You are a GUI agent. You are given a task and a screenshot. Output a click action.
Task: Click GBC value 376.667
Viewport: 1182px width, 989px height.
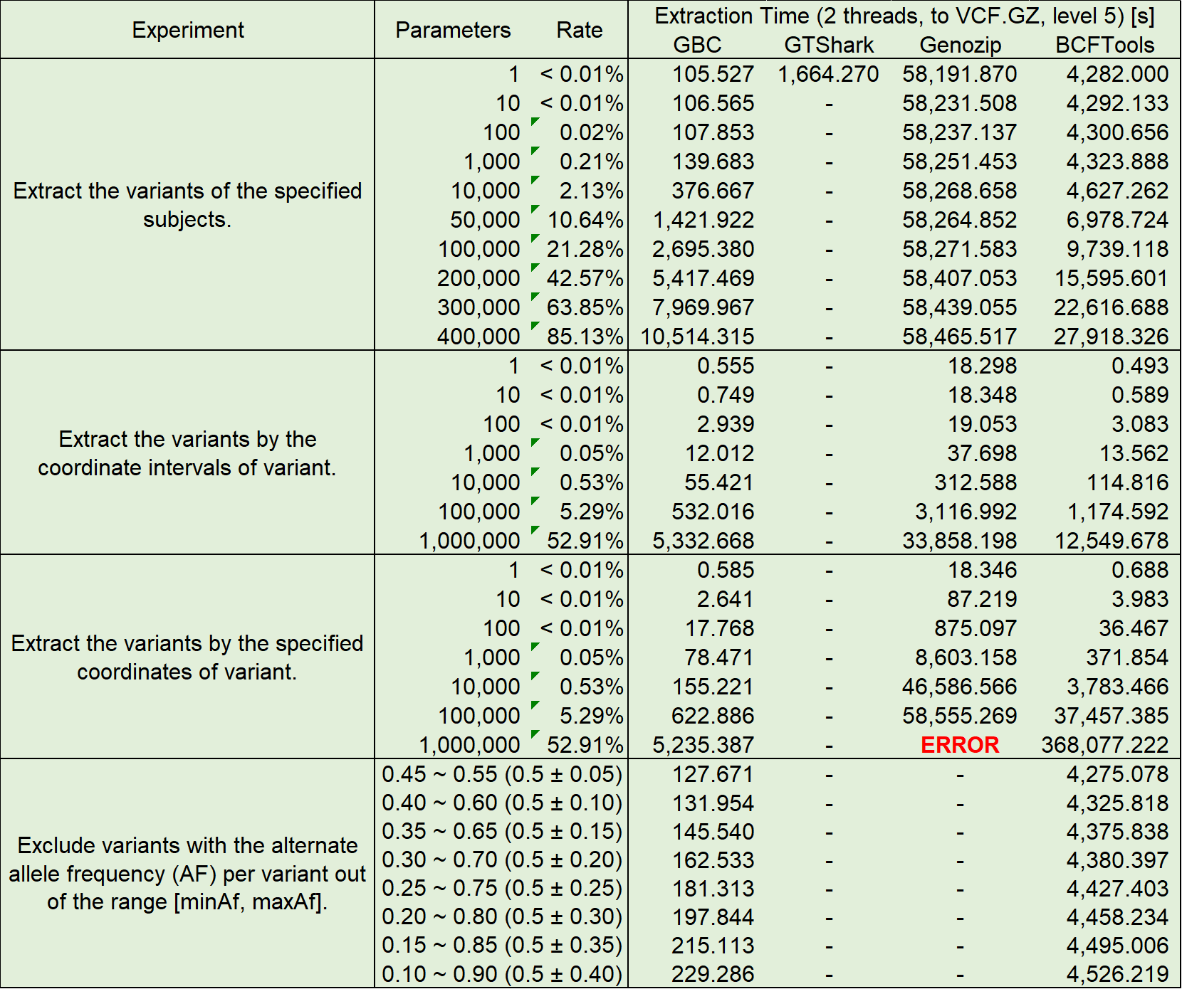coord(713,191)
